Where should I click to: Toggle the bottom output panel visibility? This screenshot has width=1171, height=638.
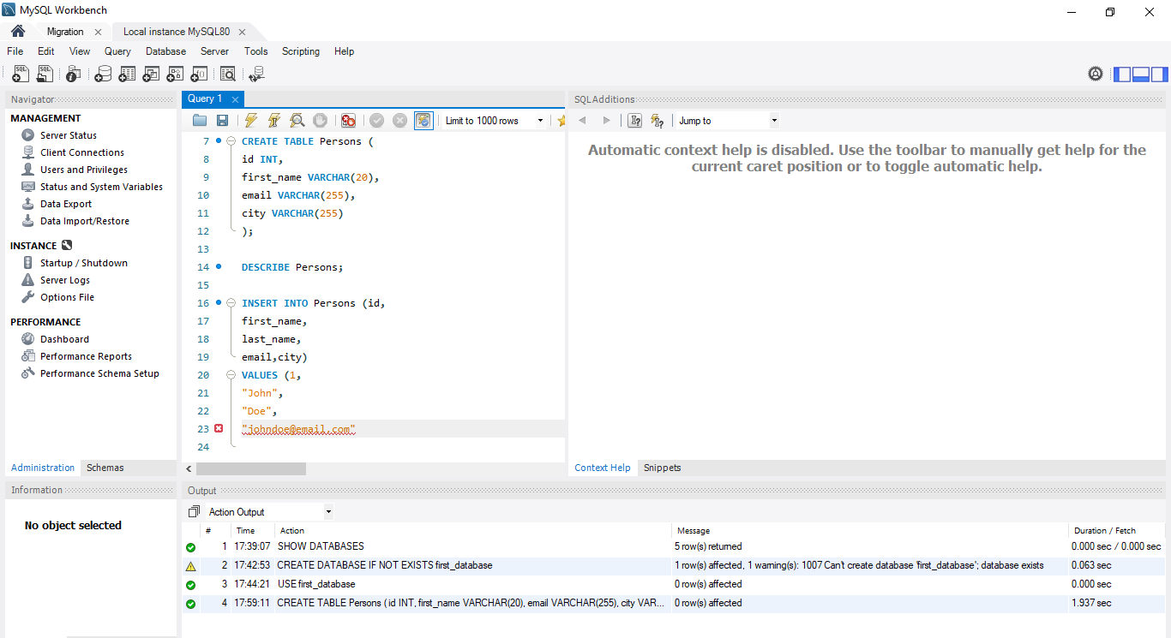(1141, 75)
